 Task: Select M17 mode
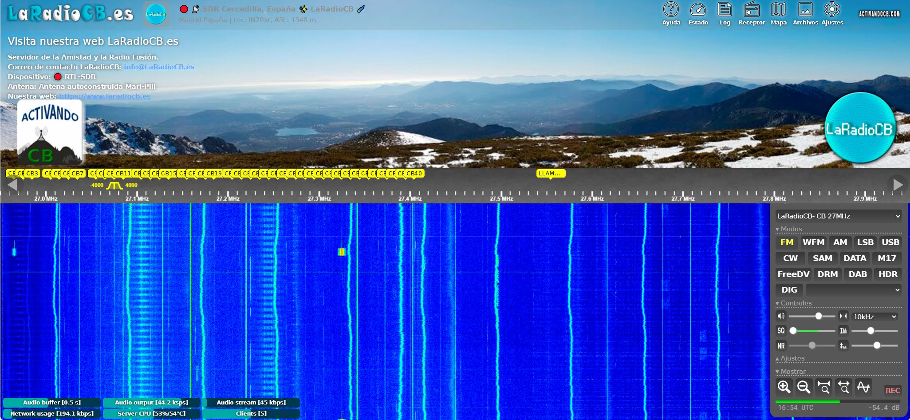[886, 258]
